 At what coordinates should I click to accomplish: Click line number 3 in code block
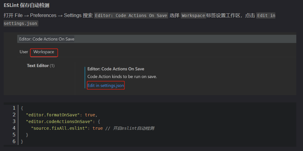click(x=14, y=122)
